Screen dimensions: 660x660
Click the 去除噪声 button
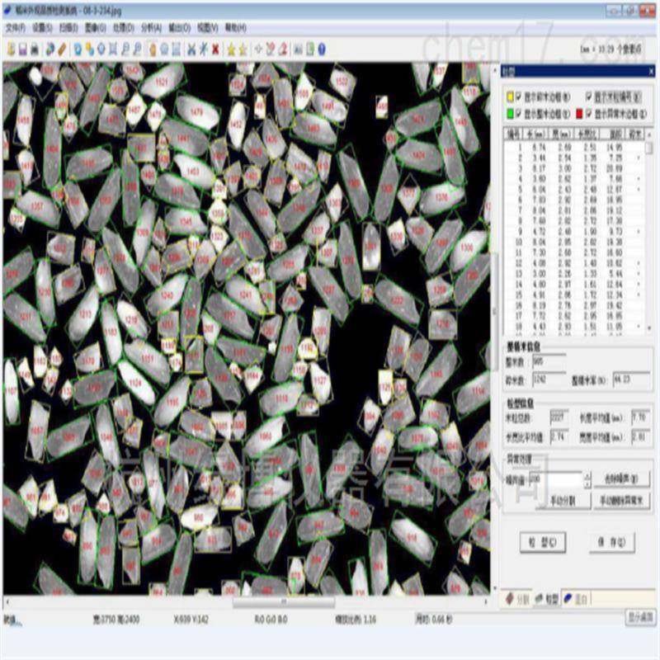(621, 479)
